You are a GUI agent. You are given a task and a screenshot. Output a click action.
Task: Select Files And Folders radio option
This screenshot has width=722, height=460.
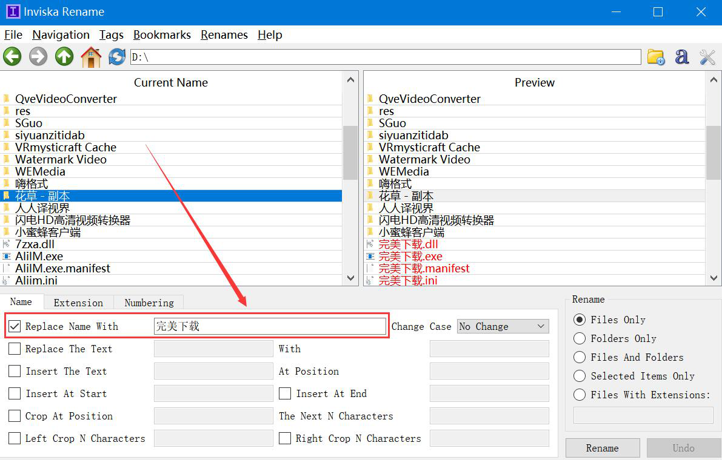point(580,358)
